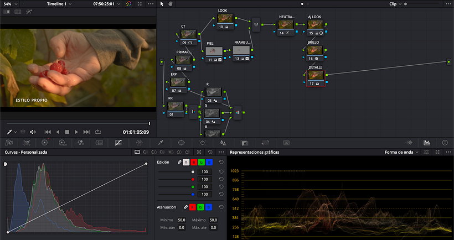
Task: Stop playback
Action: click(67, 132)
